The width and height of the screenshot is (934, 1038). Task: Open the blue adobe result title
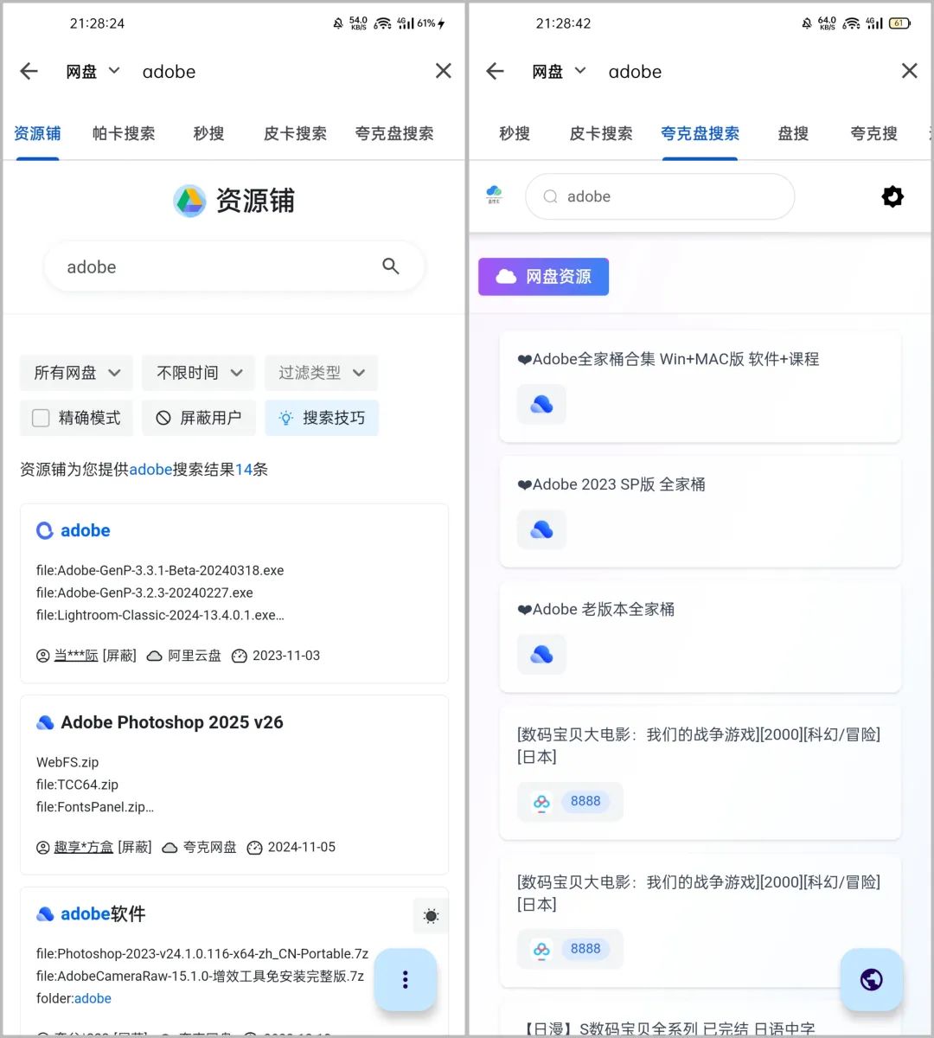pos(85,530)
